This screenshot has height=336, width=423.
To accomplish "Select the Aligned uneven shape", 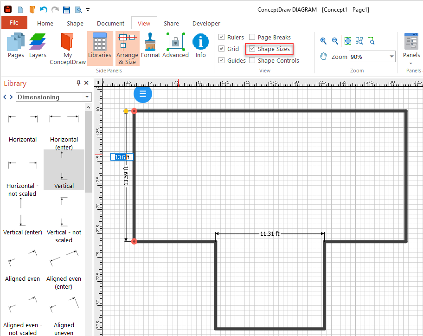I will 64,316.
